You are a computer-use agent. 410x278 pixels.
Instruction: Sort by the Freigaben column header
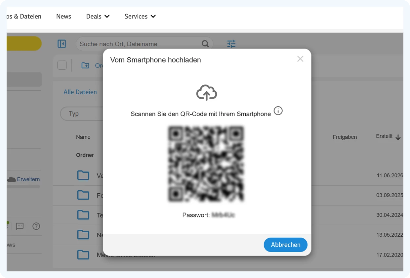click(x=345, y=137)
